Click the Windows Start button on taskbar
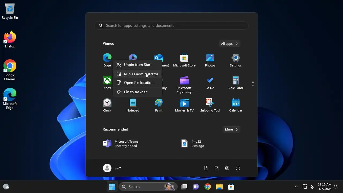The width and height of the screenshot is (343, 193). point(112,187)
